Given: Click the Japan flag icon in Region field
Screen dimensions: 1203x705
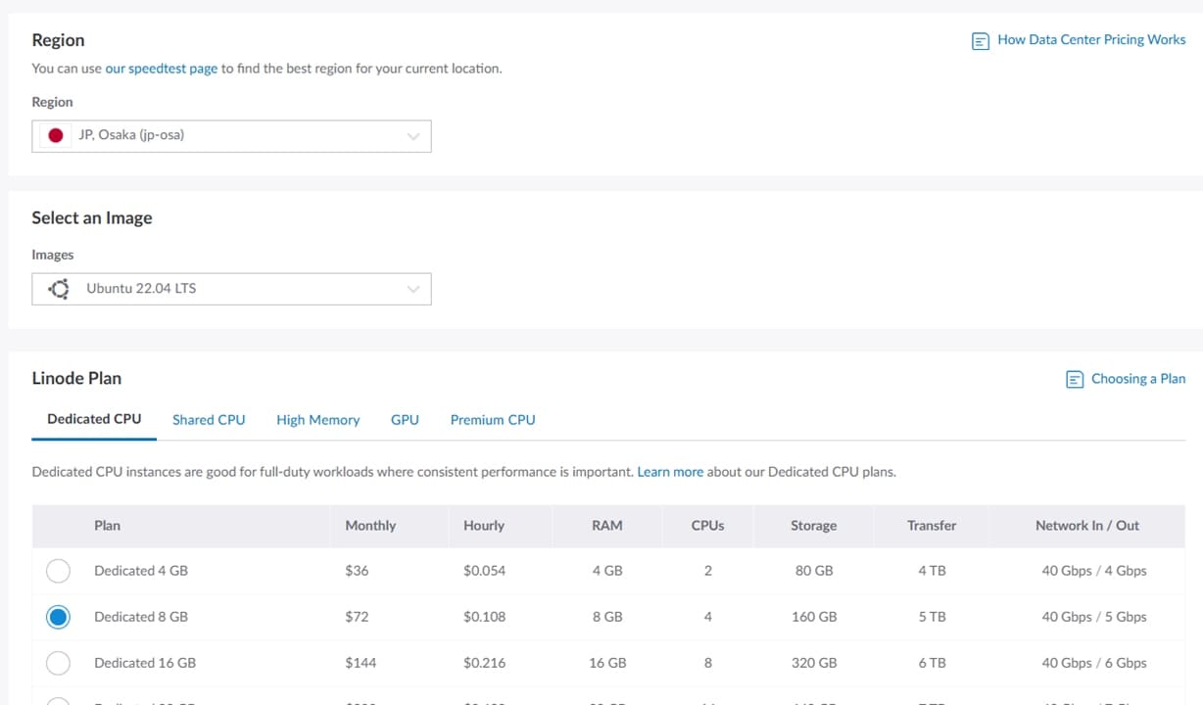Looking at the screenshot, I should pyautogui.click(x=56, y=136).
